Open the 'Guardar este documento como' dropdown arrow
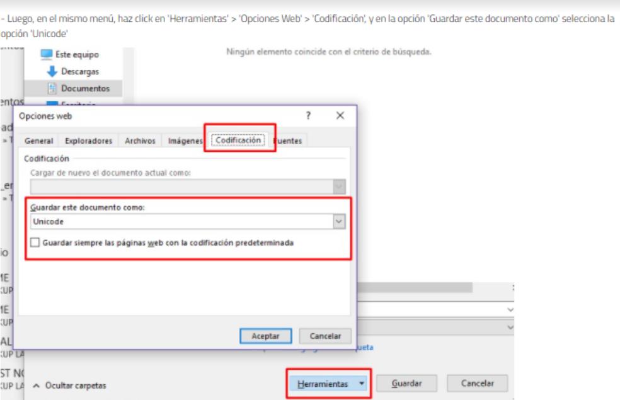620x400 pixels. coord(340,222)
